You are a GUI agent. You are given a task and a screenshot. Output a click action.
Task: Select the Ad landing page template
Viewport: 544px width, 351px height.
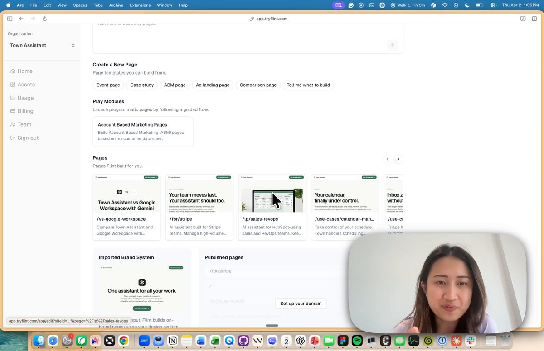[213, 85]
